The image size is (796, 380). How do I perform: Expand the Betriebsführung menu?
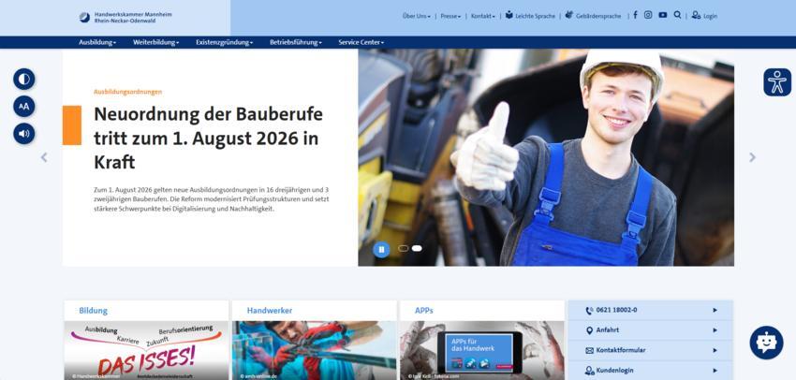click(x=295, y=43)
